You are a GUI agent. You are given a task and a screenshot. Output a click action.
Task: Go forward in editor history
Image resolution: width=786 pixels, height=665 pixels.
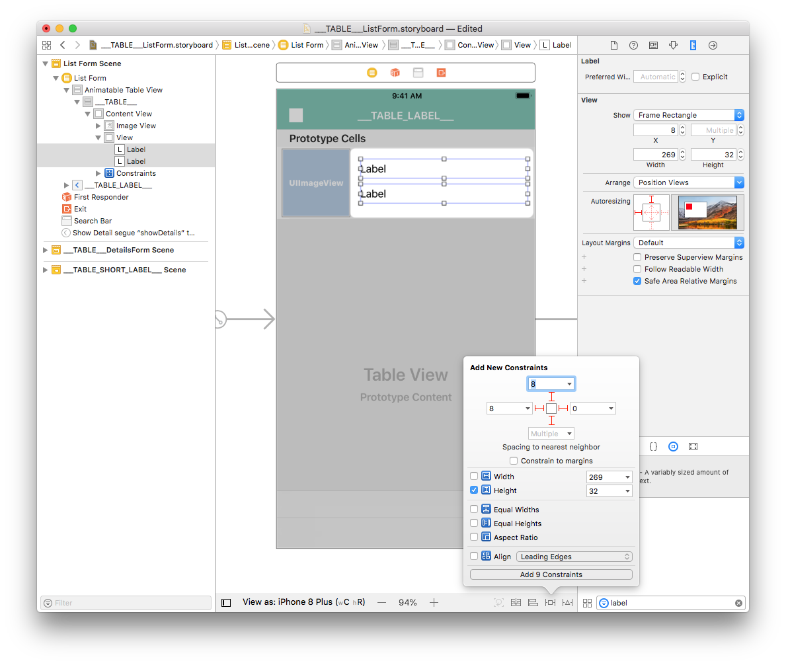tap(77, 45)
